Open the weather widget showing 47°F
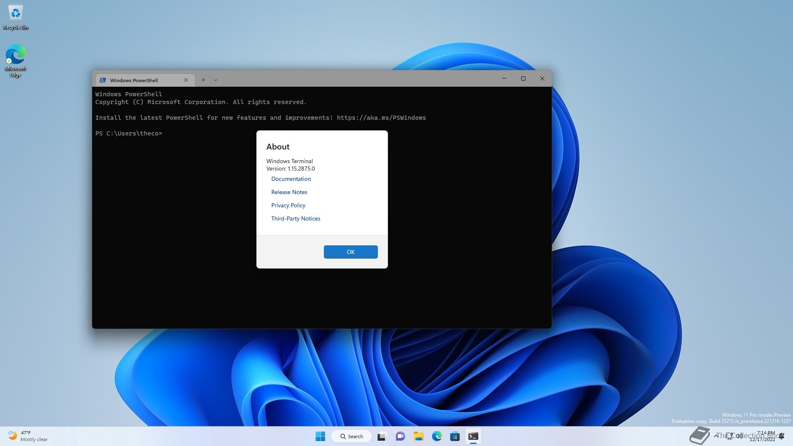 click(x=28, y=436)
